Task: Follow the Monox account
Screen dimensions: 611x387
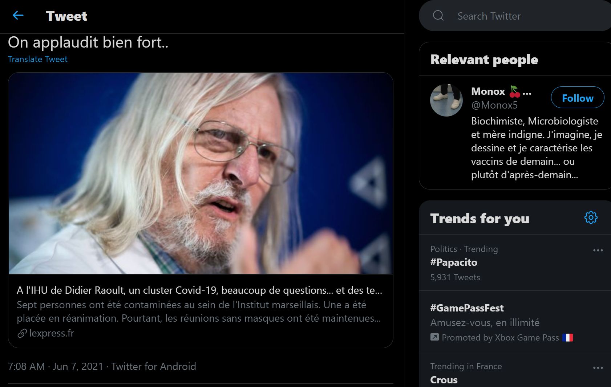Action: tap(578, 98)
